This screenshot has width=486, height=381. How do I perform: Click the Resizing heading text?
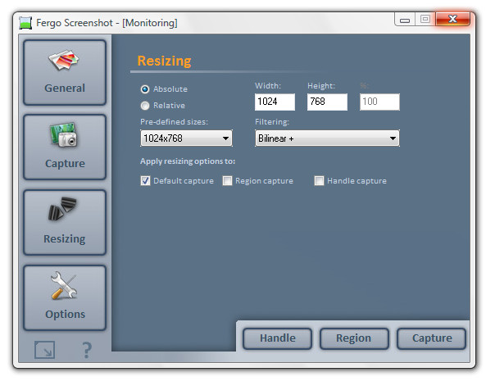coord(164,61)
